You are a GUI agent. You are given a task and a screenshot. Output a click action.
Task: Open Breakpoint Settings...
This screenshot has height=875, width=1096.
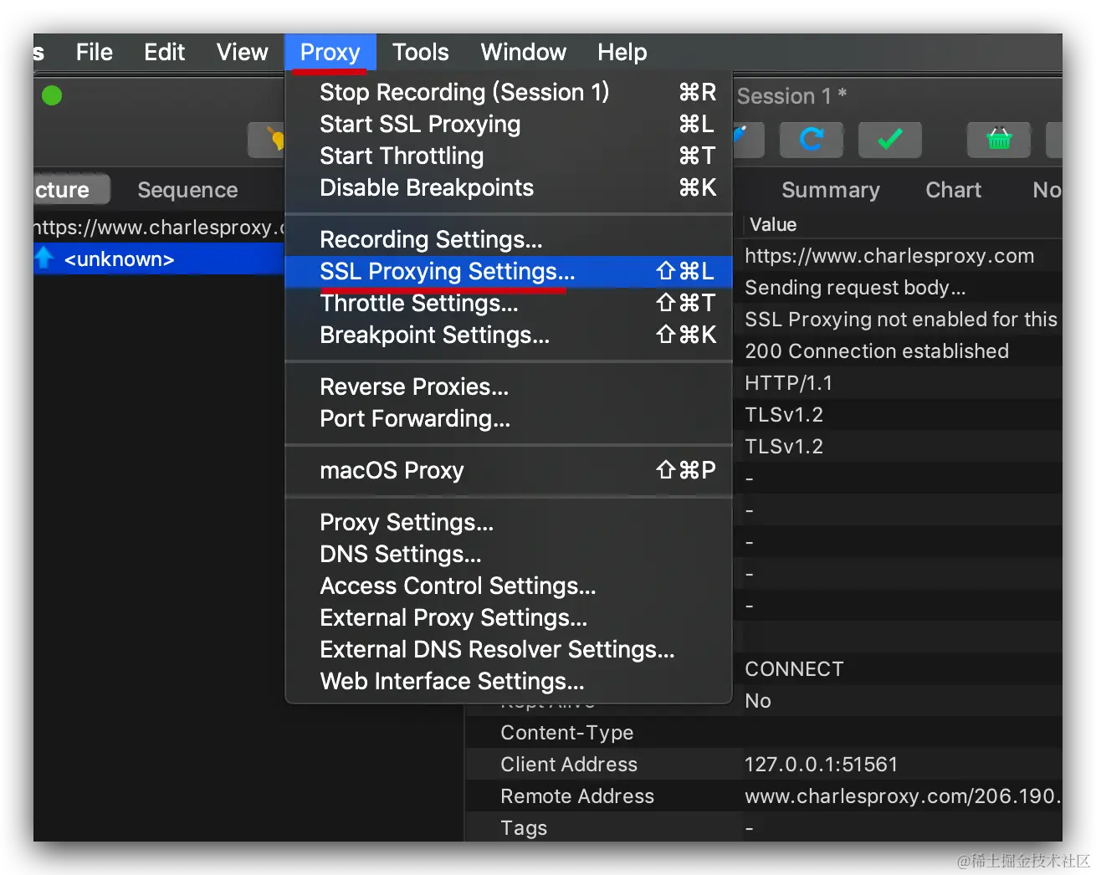coord(509,335)
